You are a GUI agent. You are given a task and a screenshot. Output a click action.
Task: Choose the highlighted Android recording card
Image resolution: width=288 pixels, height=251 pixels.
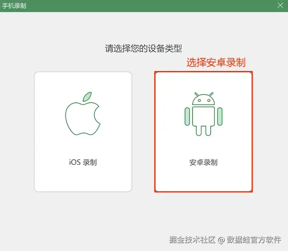204,131
